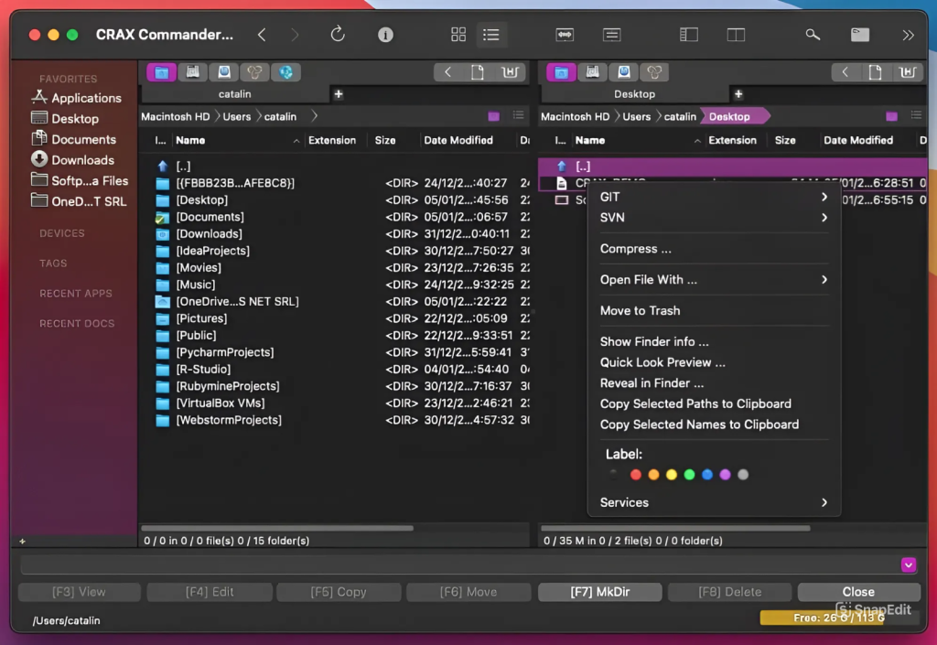Click the command line input field

click(458, 565)
